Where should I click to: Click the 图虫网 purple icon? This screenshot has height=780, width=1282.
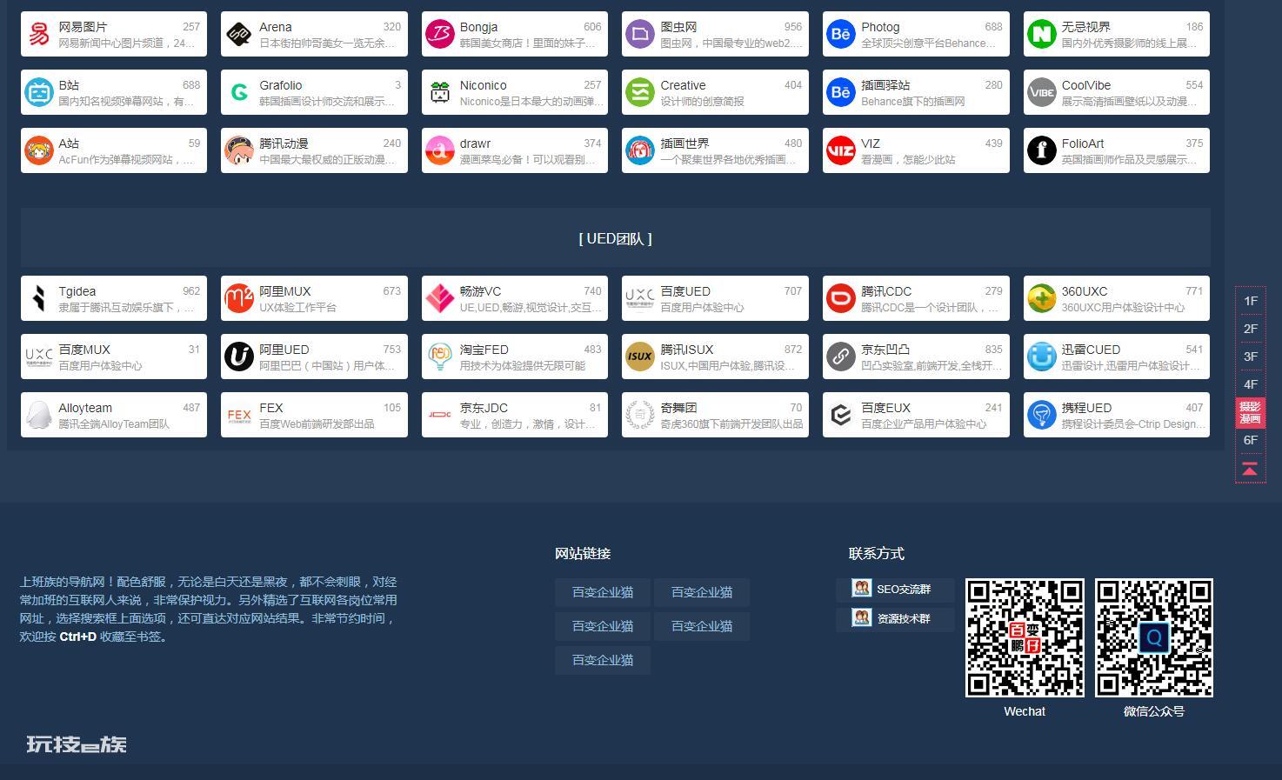coord(640,34)
